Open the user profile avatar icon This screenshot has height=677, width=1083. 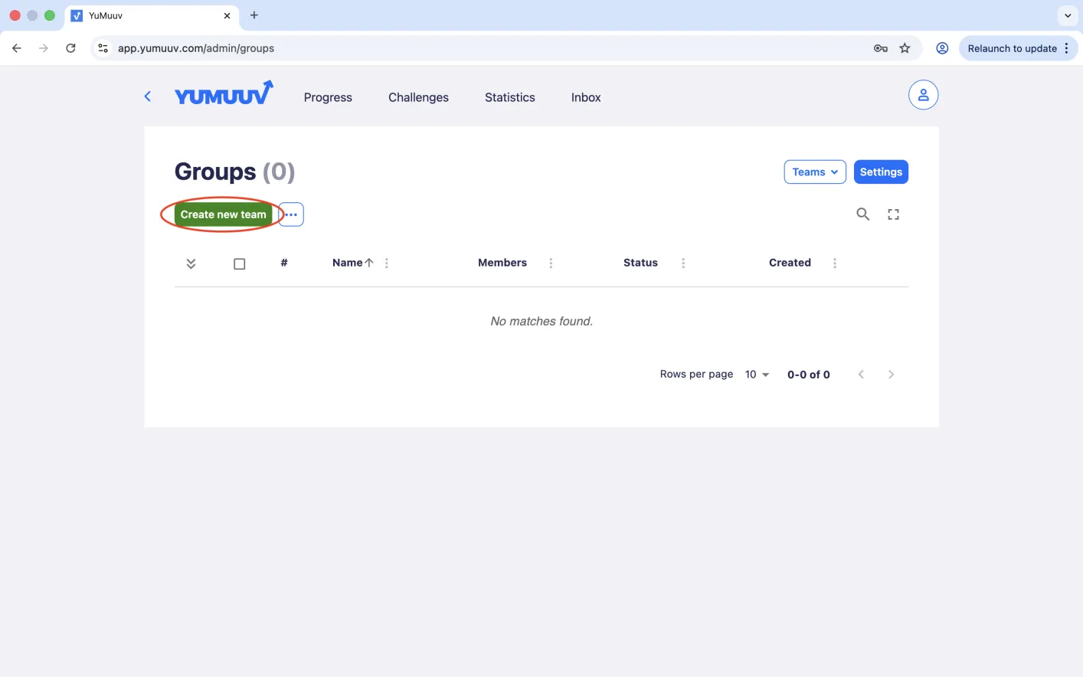923,95
